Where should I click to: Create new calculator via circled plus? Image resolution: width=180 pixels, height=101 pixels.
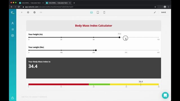click(x=13, y=36)
